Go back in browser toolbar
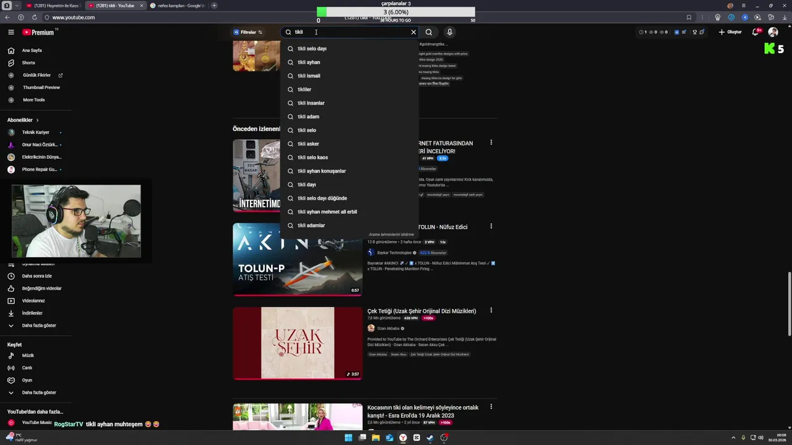This screenshot has height=445, width=792. 7,17
